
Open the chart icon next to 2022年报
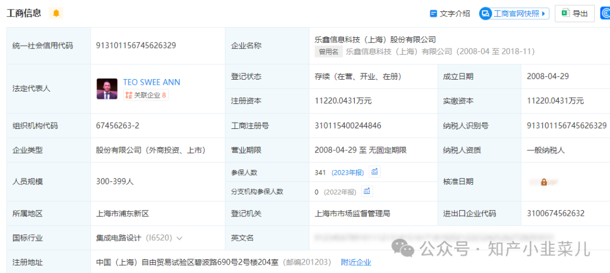click(367, 191)
